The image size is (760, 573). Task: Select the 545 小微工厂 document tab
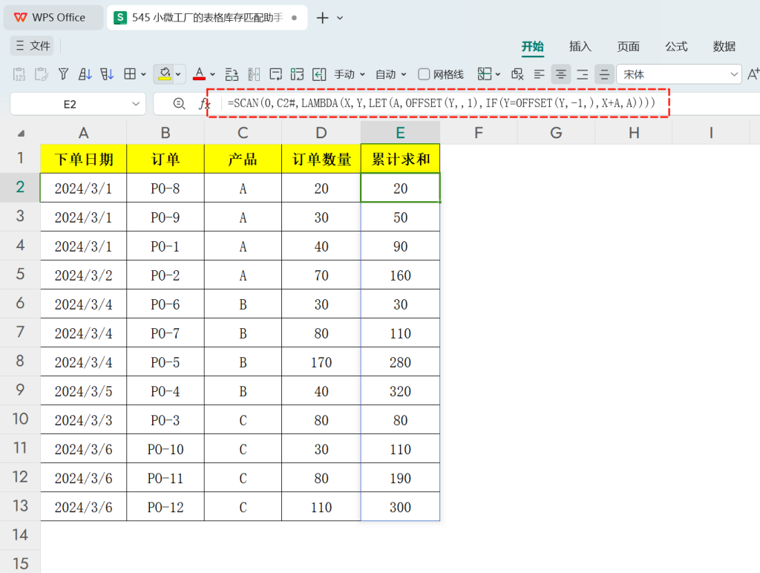pyautogui.click(x=207, y=18)
